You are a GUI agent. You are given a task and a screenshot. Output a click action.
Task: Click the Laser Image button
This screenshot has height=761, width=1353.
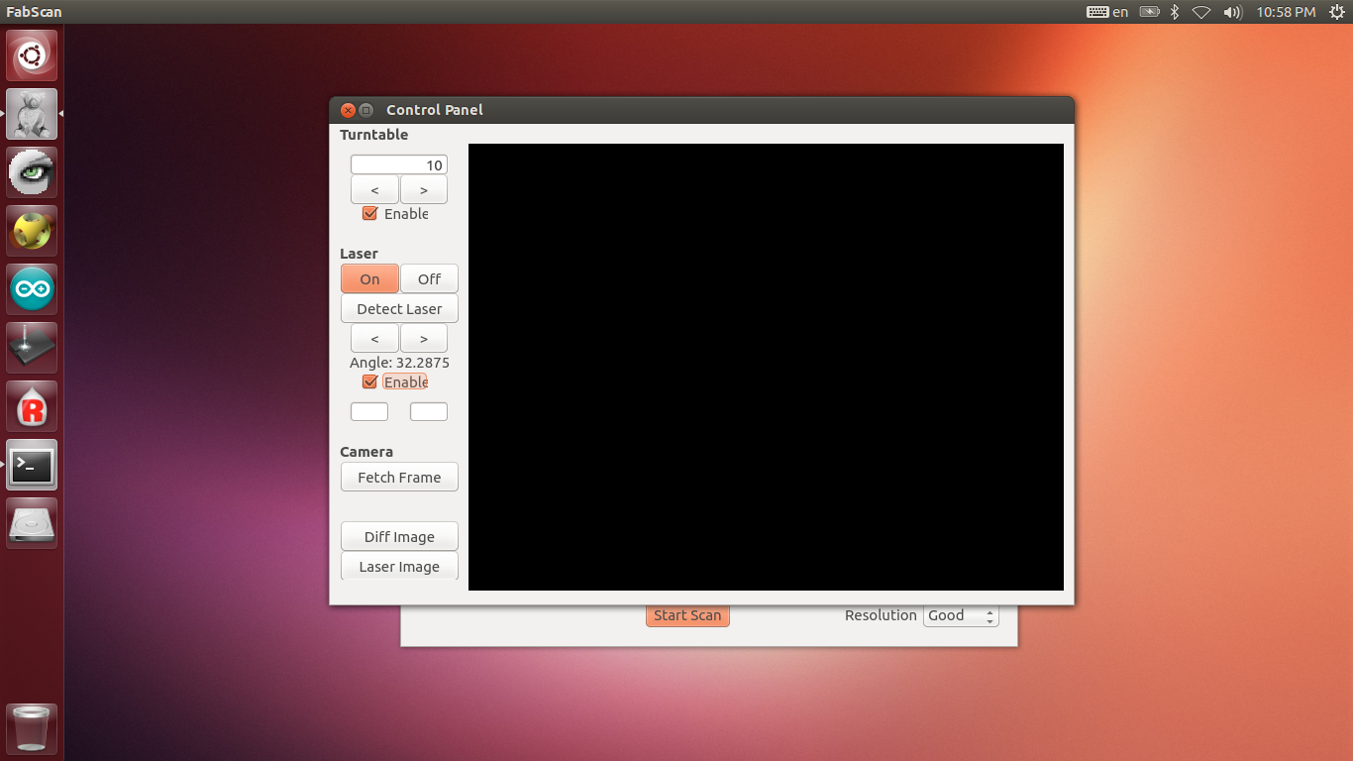point(399,566)
